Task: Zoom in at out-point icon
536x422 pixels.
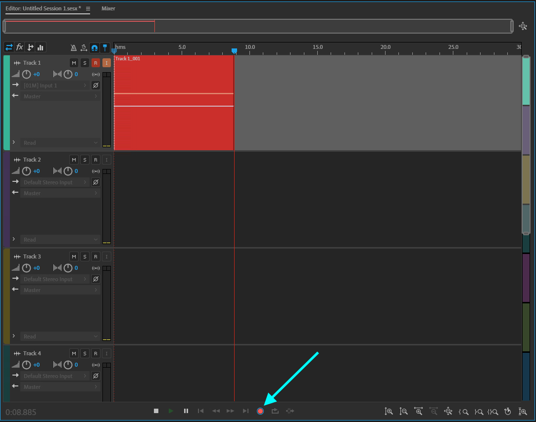Action: [x=479, y=412]
